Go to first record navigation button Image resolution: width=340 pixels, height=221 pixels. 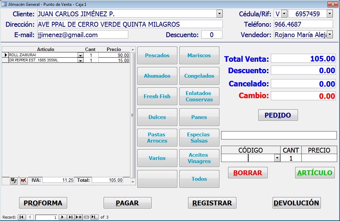pos(22,217)
